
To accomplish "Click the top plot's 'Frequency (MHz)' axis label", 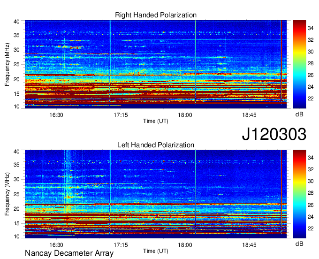I will pos(7,64).
